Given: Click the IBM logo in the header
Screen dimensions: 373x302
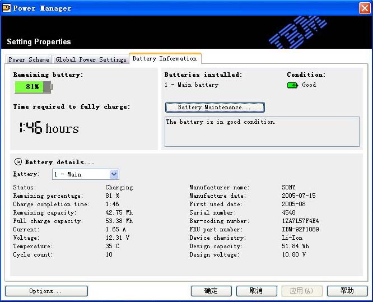Looking at the screenshot, I should click(299, 31).
